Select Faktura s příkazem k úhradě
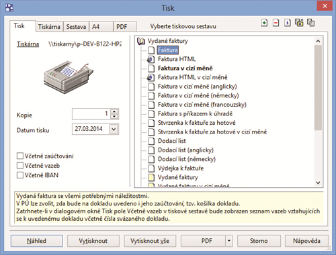The image size is (336, 255). tap(195, 114)
